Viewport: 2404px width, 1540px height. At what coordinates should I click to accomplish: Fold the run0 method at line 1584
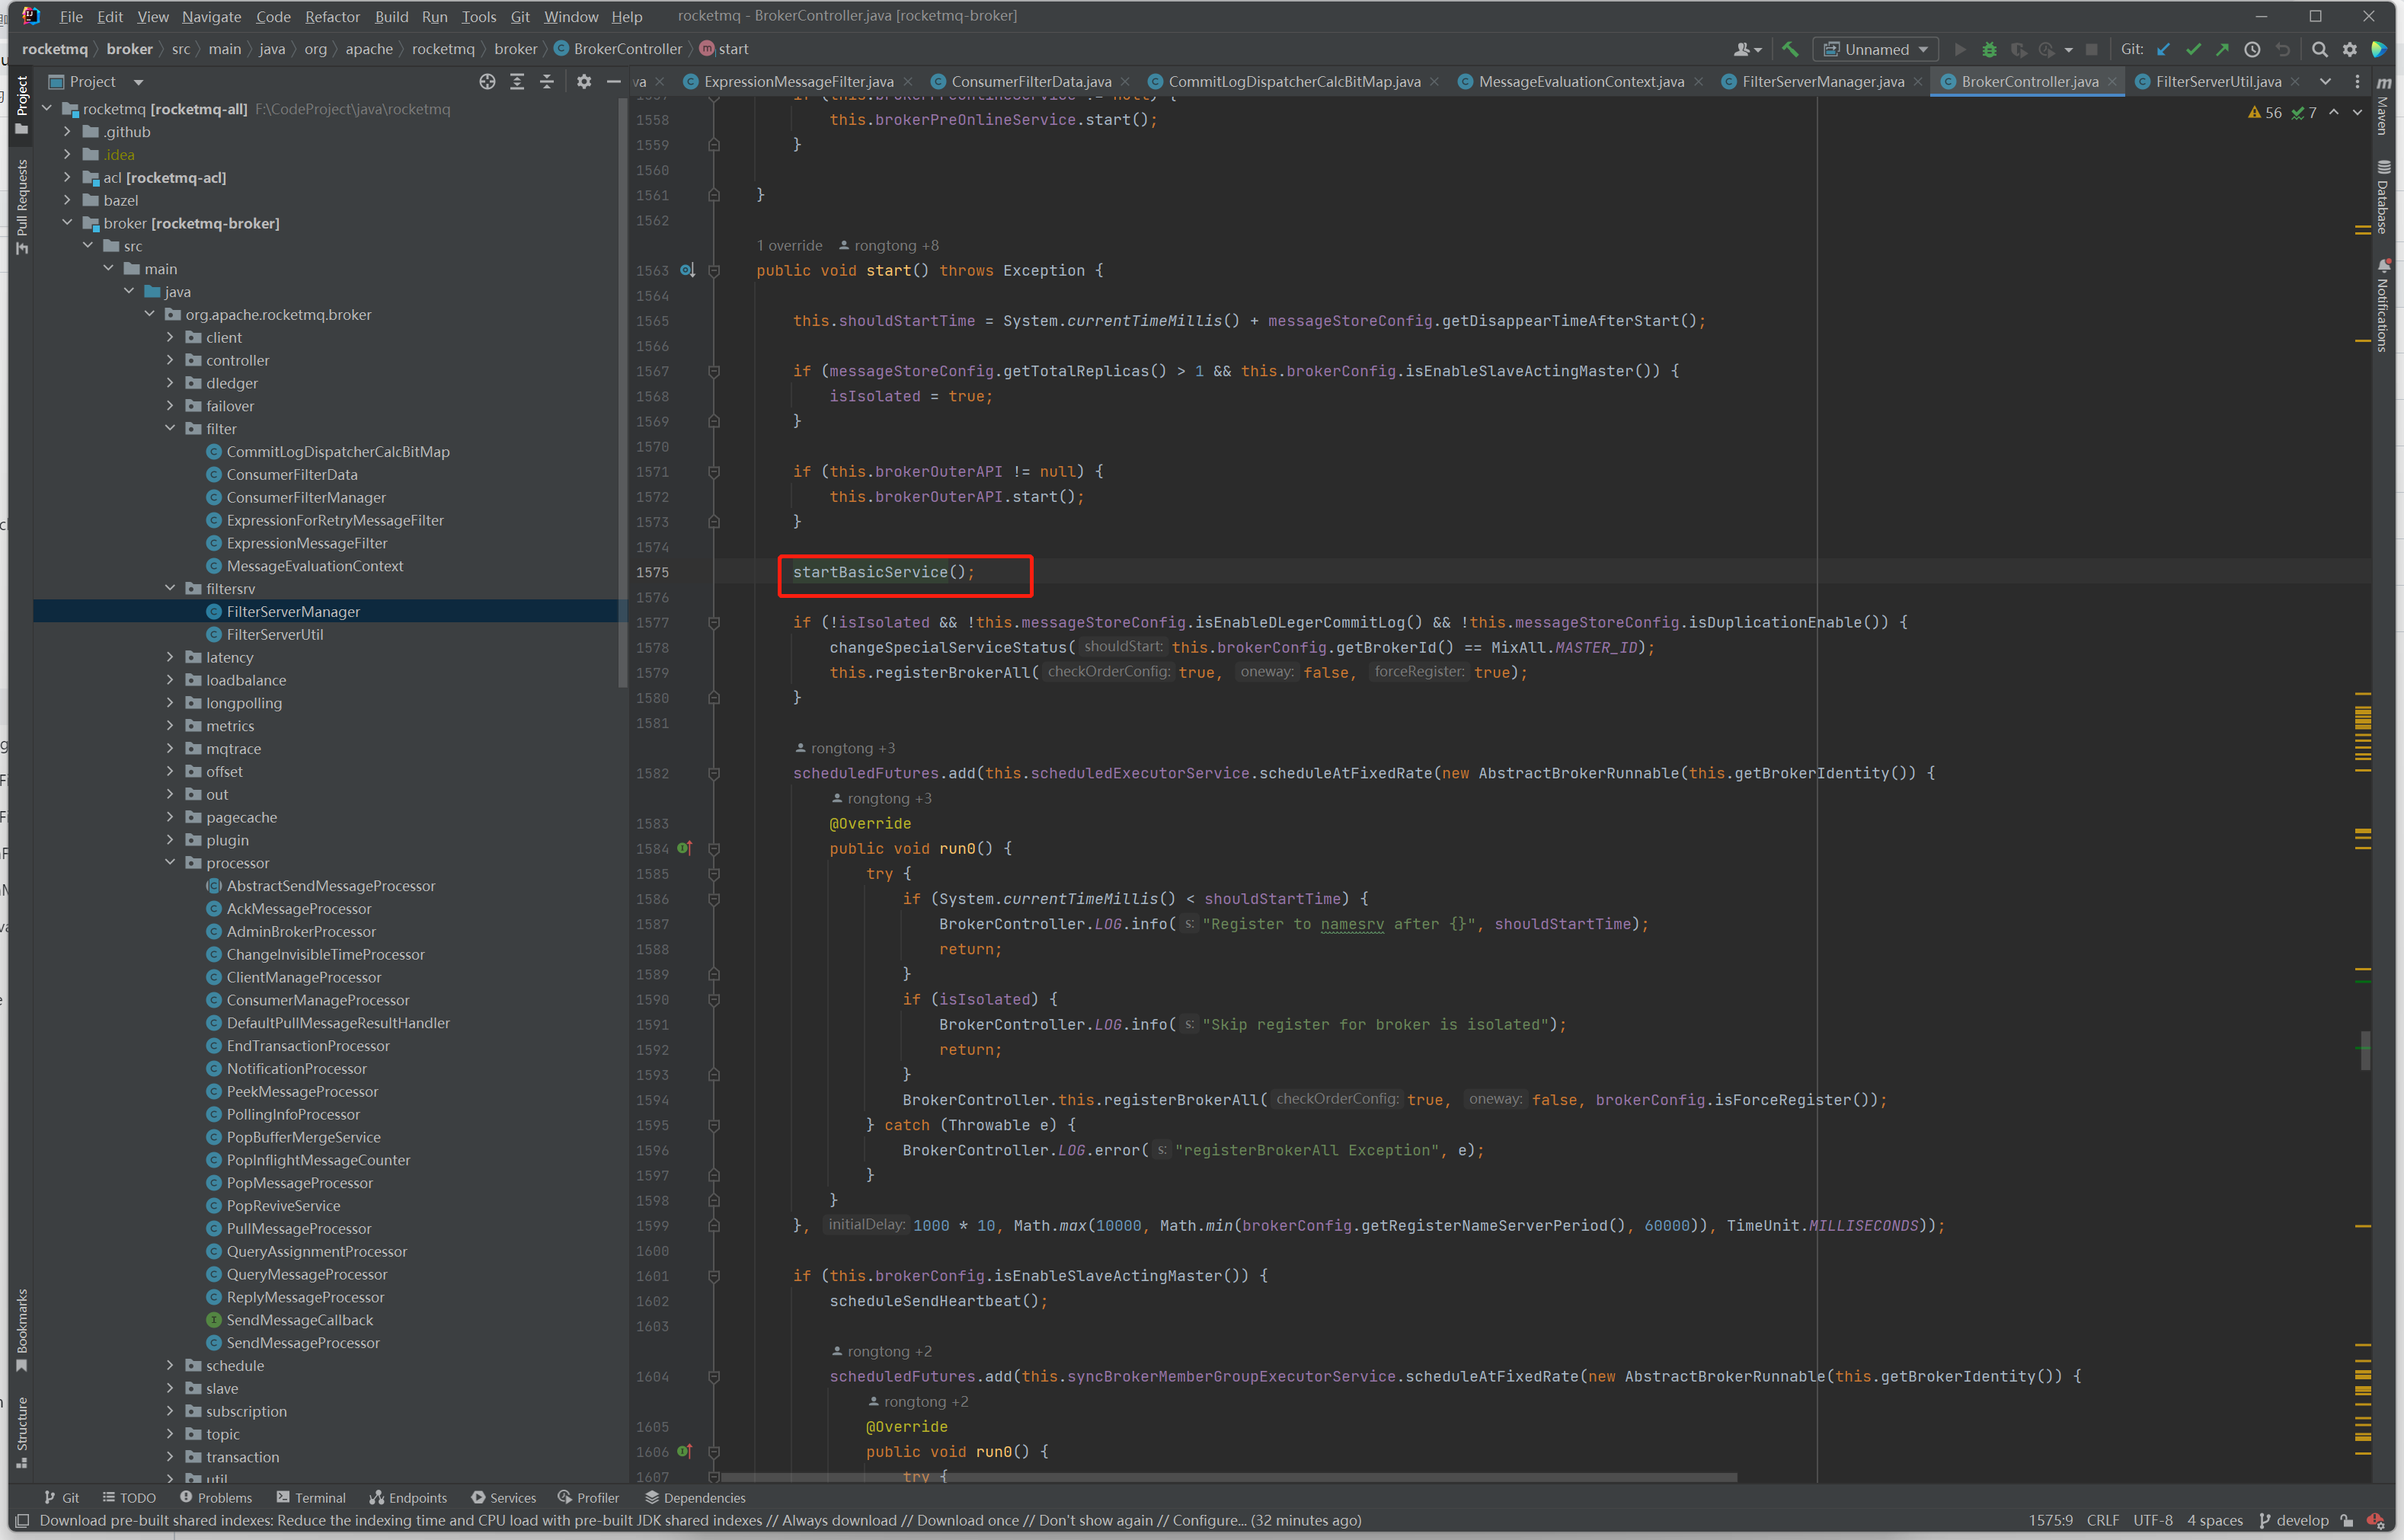(714, 848)
